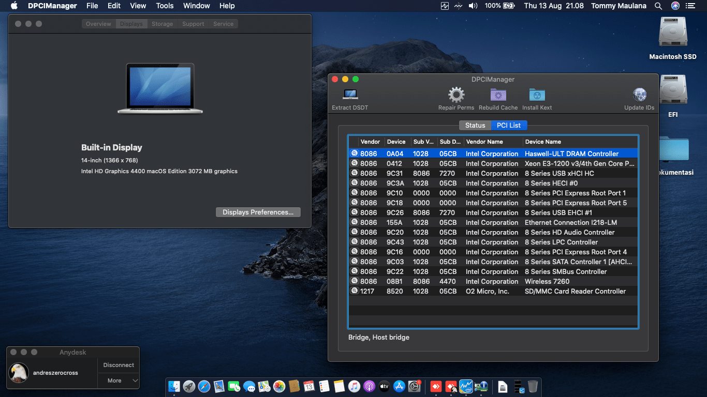Switch to the Status tab
This screenshot has width=707, height=397.
pos(475,125)
